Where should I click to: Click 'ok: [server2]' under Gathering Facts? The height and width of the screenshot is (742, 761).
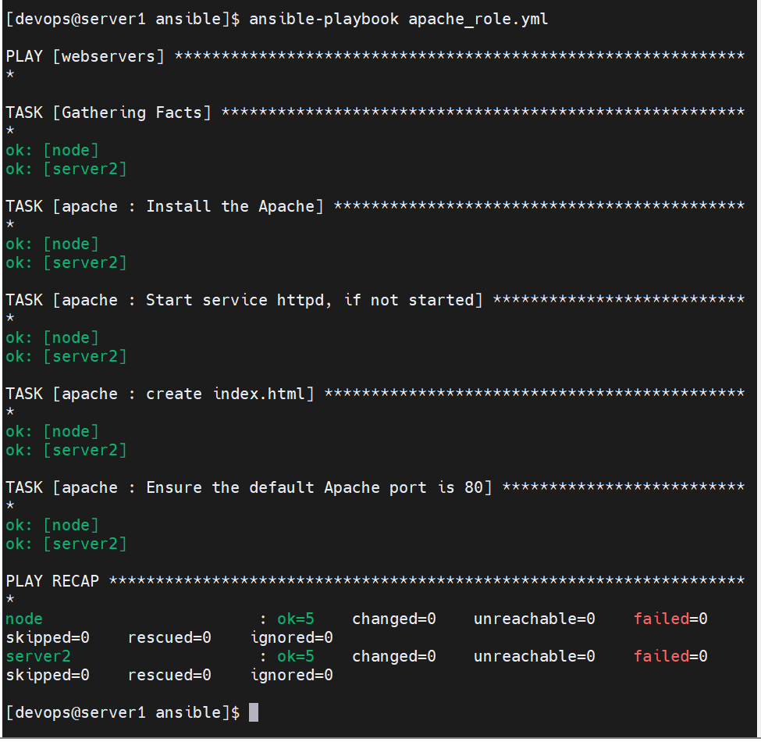tap(66, 169)
